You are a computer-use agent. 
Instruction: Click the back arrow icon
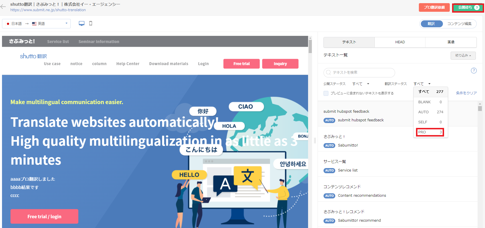tap(3, 7)
